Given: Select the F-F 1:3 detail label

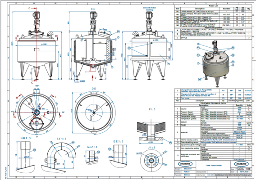Looking at the screenshot, I should (61, 139).
